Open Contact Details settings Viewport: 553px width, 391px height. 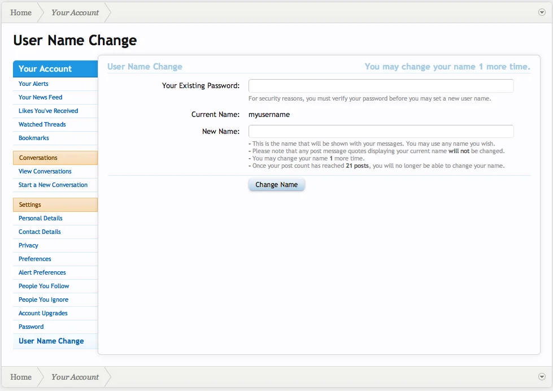40,232
